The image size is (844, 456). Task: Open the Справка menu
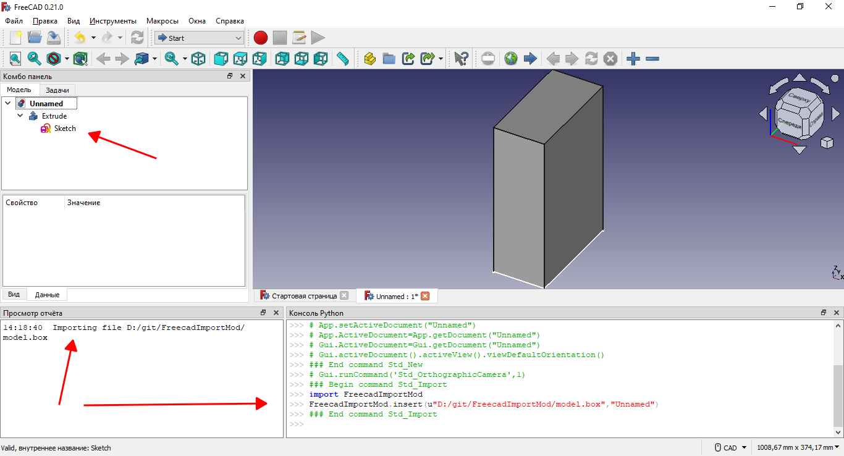pyautogui.click(x=230, y=21)
